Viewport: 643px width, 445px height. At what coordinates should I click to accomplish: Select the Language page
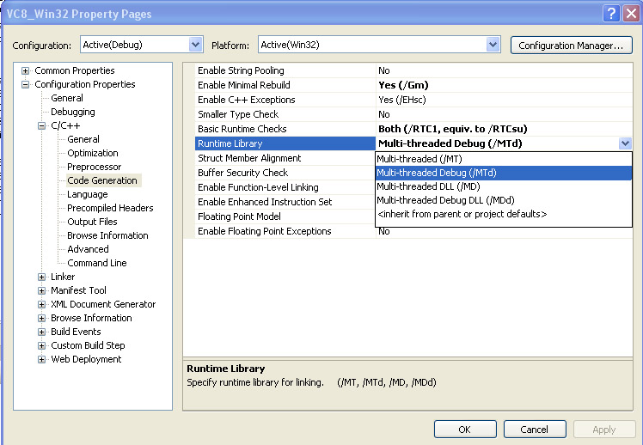(88, 194)
